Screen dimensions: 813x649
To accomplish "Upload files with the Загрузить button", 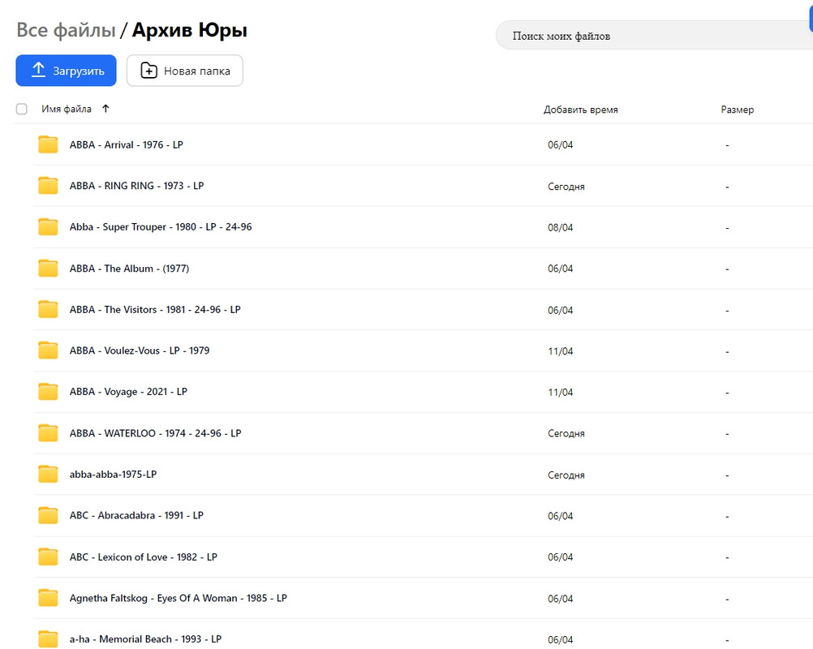I will 66,71.
